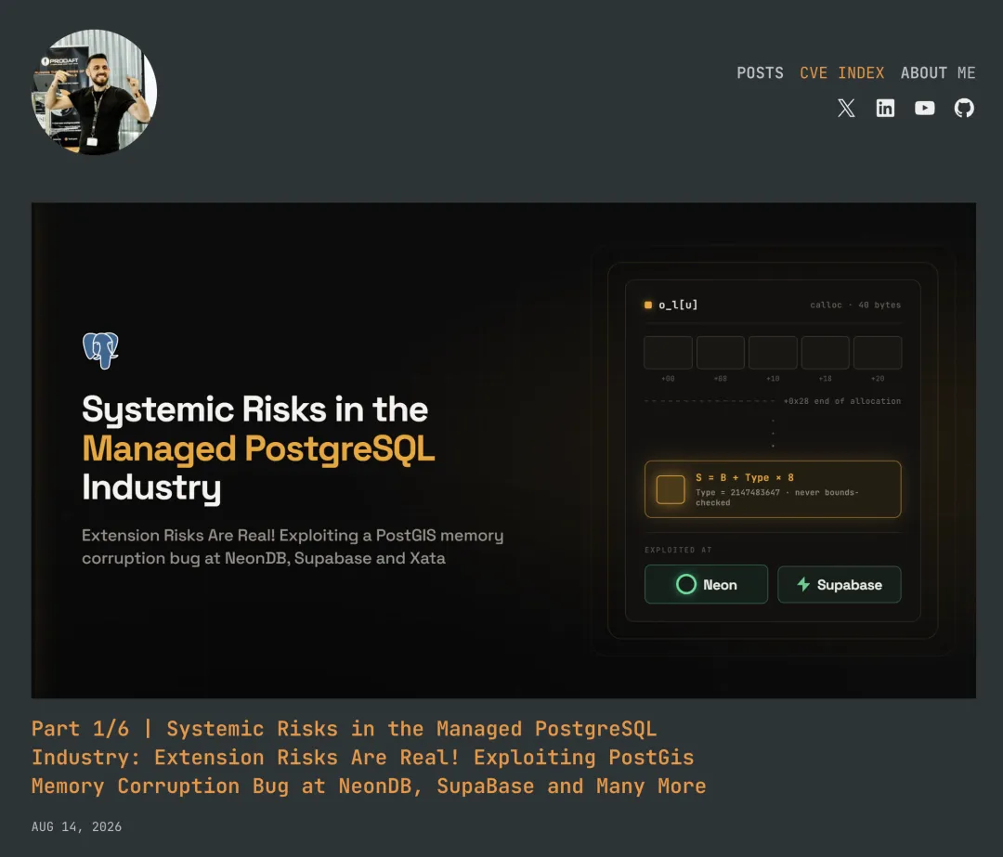Screen dimensions: 1003x857
Task: Click the orange square beside o_l[u]
Action: [648, 305]
